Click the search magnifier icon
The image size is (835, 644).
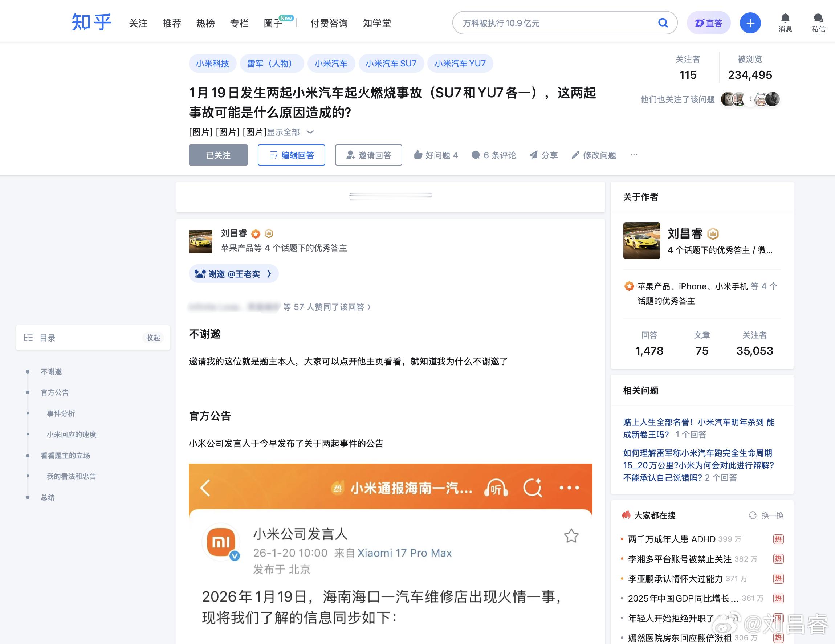(663, 23)
